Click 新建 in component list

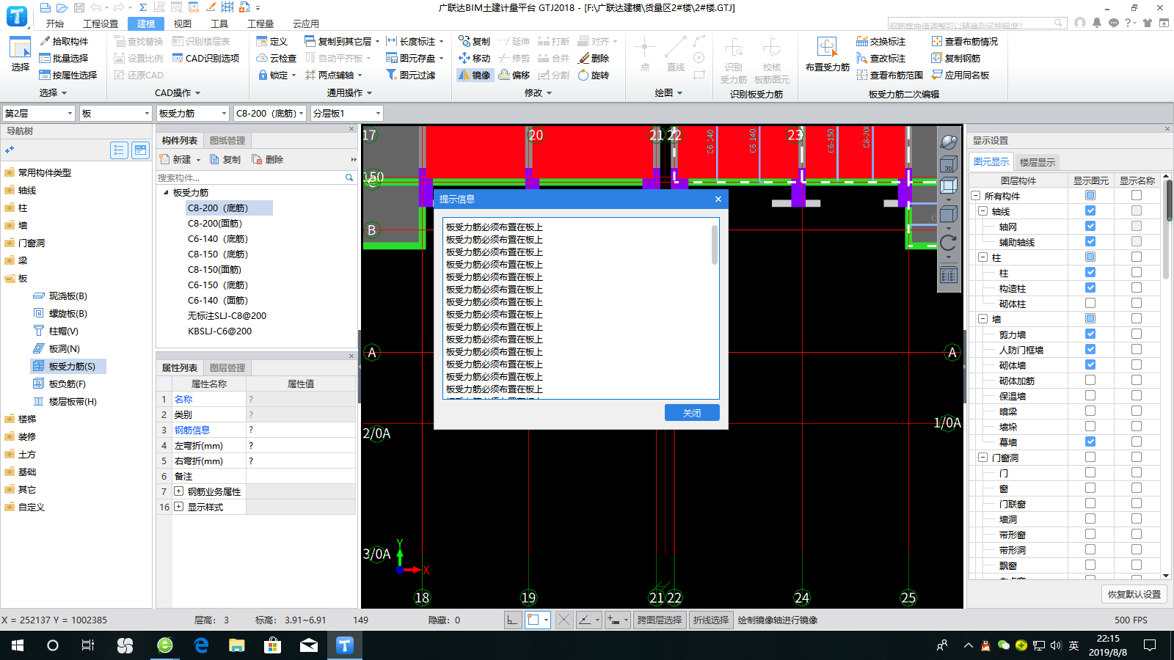[181, 159]
